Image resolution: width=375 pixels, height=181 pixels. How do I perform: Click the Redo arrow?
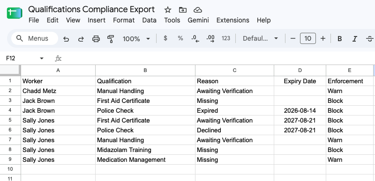(81, 39)
